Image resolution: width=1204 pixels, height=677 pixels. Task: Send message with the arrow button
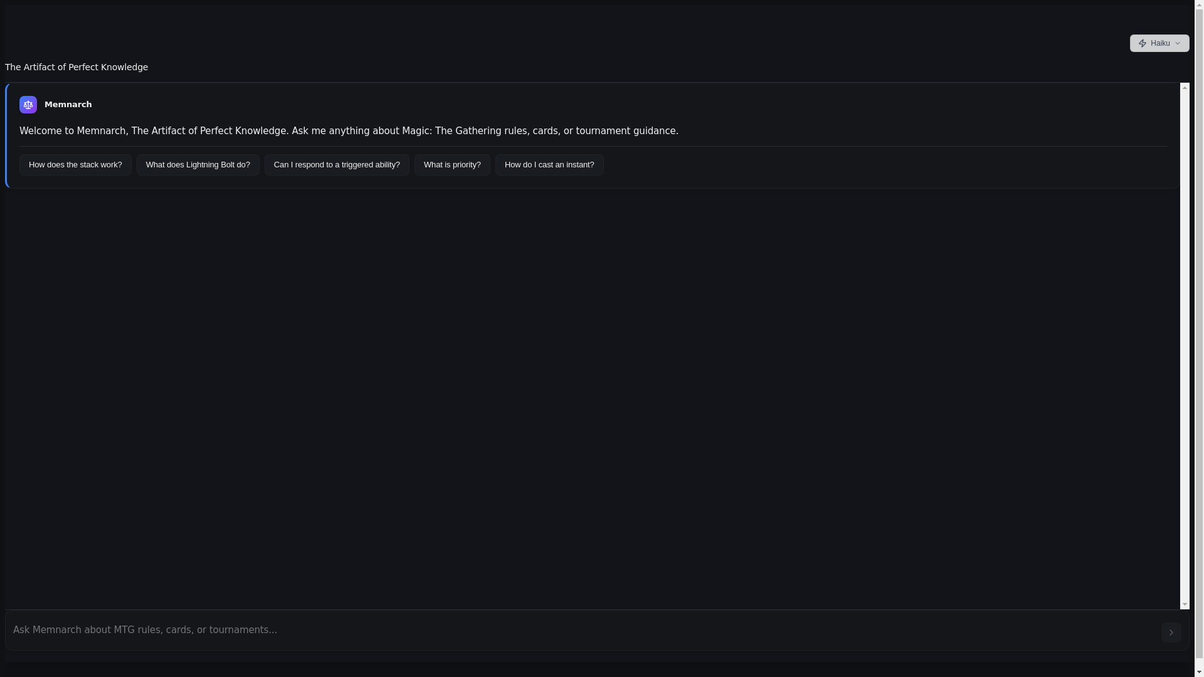point(1171,632)
